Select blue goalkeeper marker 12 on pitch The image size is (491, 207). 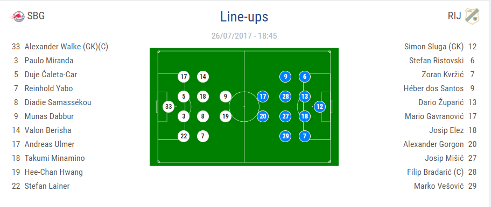tap(319, 107)
